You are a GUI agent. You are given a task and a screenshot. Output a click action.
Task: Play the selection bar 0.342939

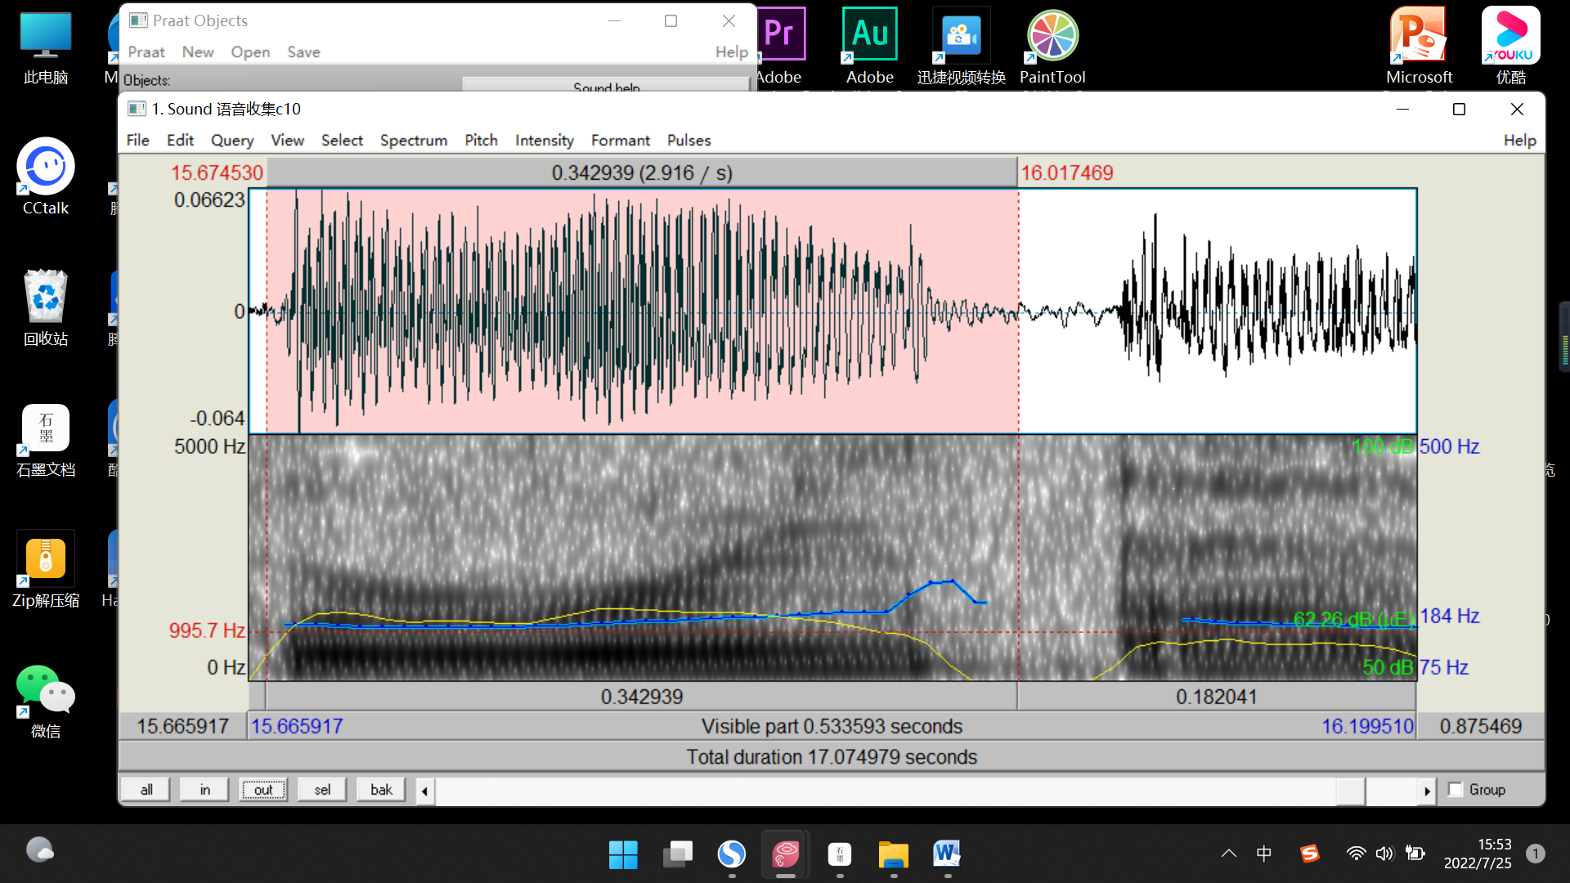pos(642,697)
